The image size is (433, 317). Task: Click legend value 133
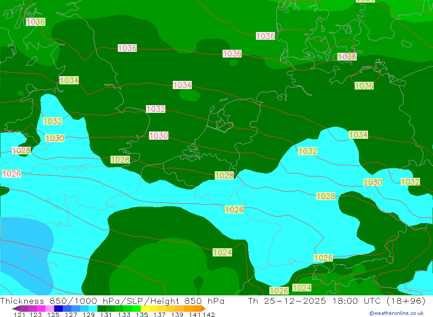point(124,314)
